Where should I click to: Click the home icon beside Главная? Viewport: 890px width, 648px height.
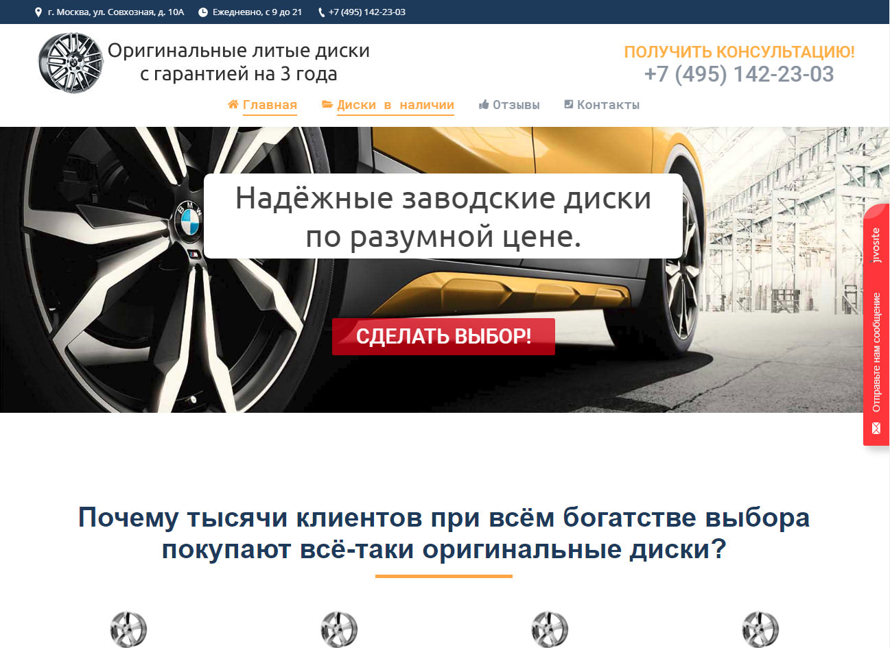pyautogui.click(x=233, y=104)
